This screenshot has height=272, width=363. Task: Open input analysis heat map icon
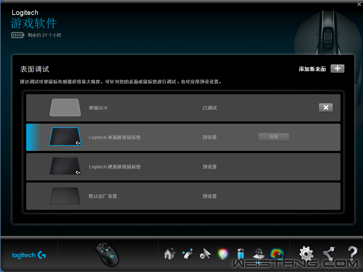click(276, 254)
